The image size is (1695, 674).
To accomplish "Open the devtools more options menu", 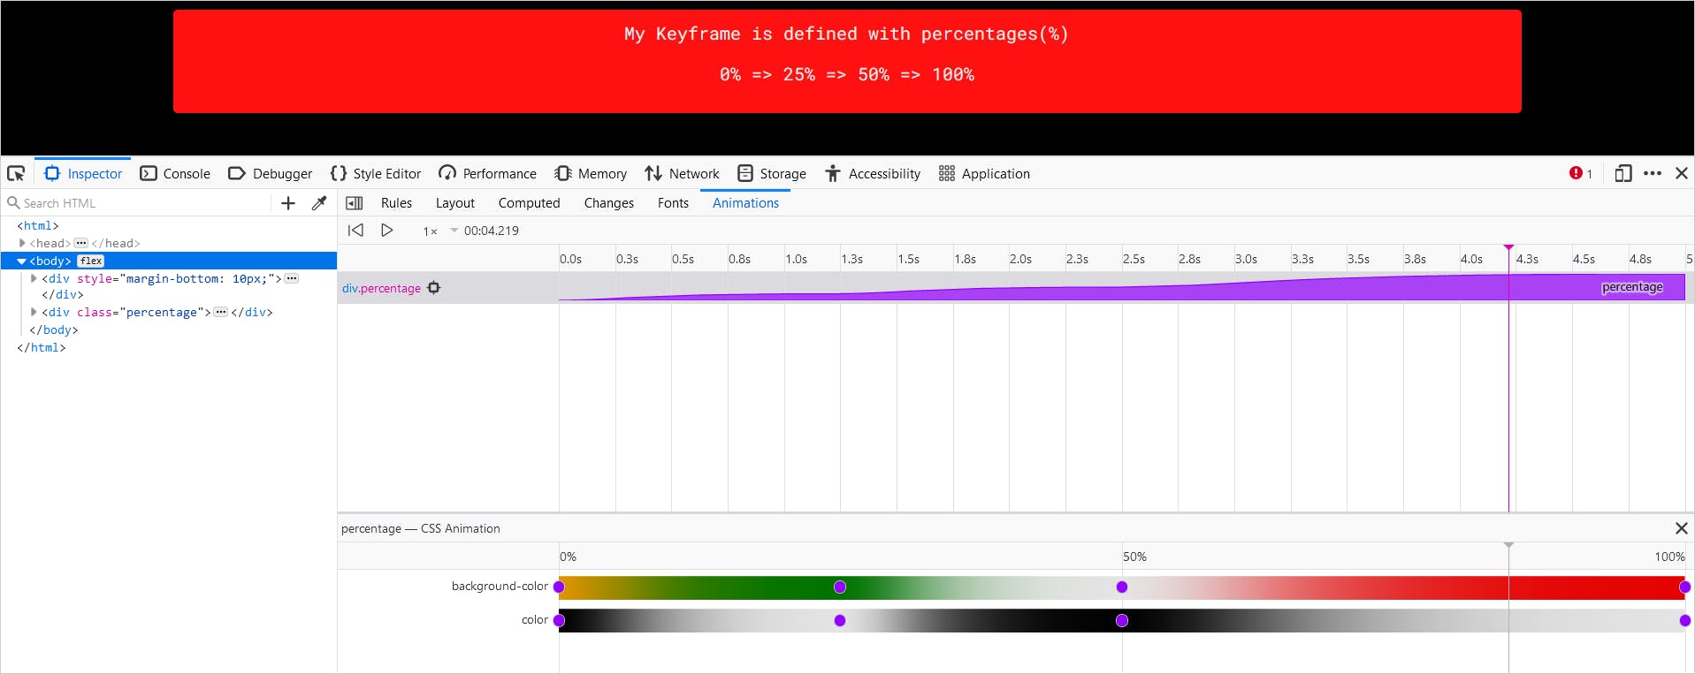I will tap(1653, 173).
